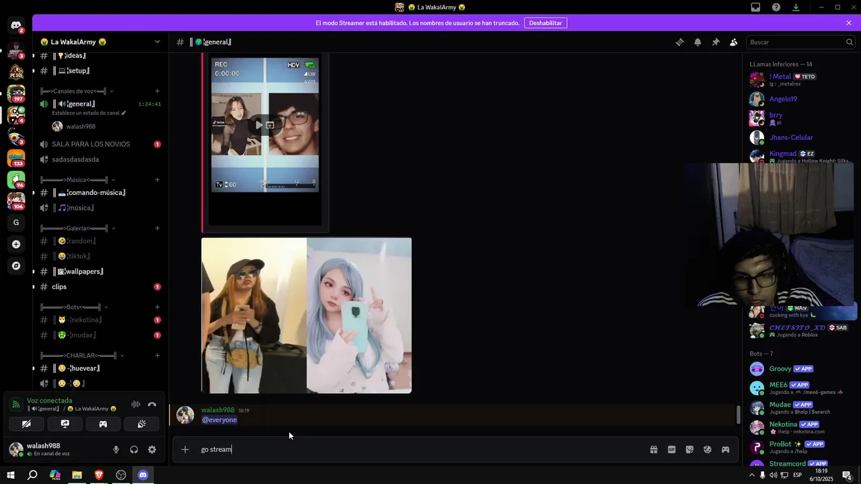Create channel in Galería category
This screenshot has width=861, height=484.
(x=157, y=228)
